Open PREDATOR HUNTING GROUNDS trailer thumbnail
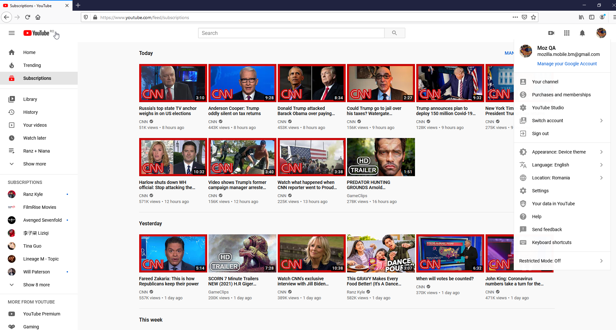616x330 pixels. (x=381, y=157)
